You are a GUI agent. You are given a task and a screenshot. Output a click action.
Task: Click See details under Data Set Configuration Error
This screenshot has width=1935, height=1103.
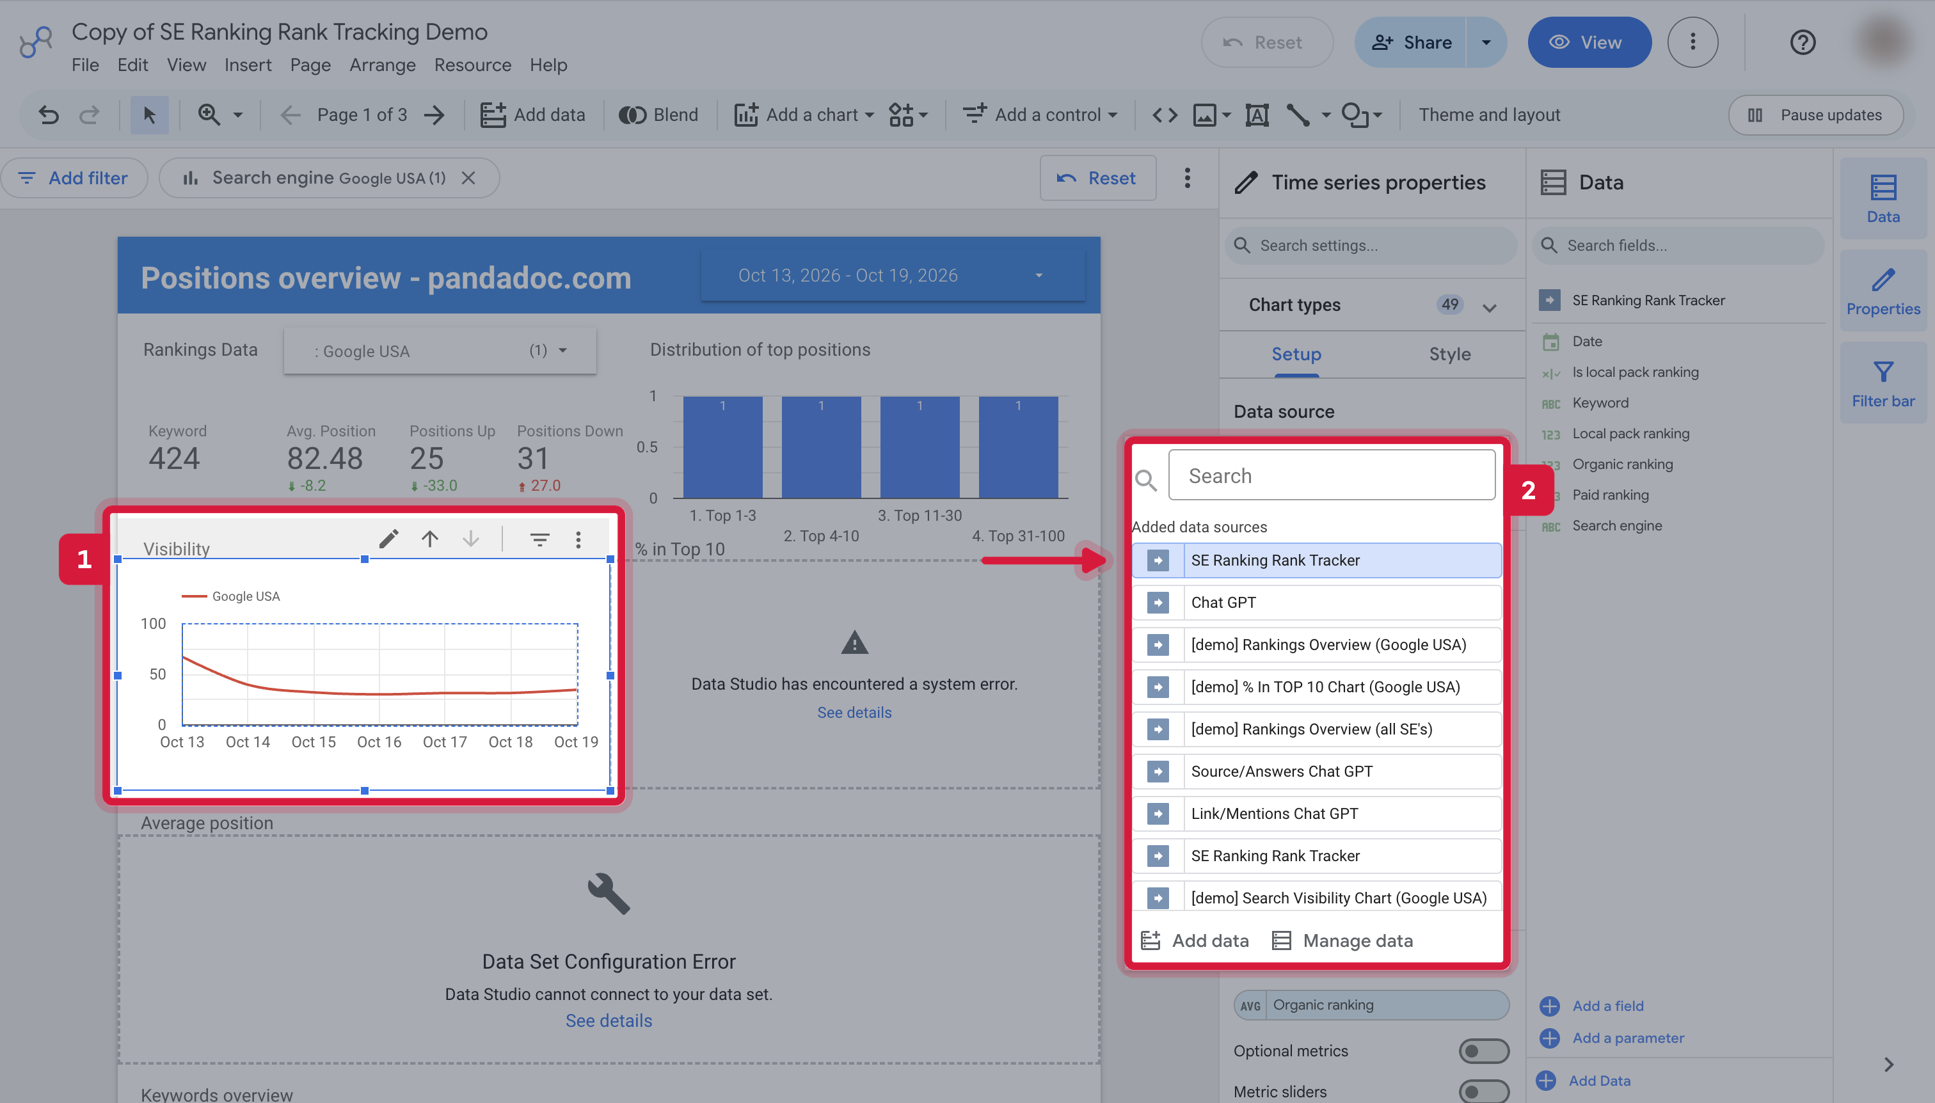tap(609, 1020)
